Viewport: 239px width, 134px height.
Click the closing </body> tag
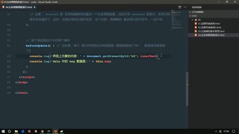(22, 82)
